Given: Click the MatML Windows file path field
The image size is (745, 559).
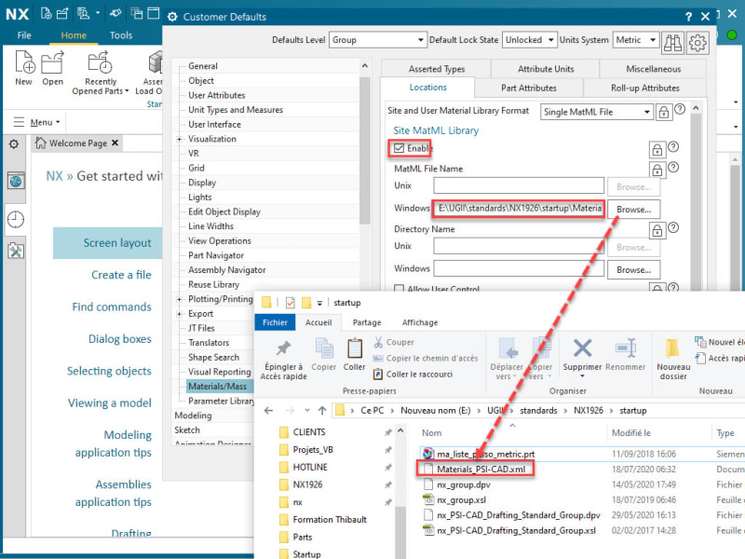Looking at the screenshot, I should [519, 208].
